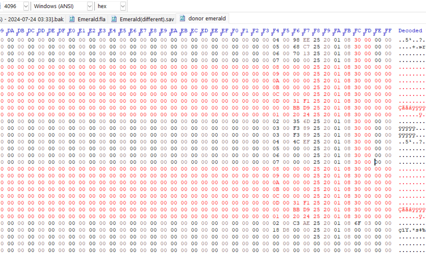Switch to the Emerald.fla tab
Screen dimensions: 426x263
coord(91,19)
